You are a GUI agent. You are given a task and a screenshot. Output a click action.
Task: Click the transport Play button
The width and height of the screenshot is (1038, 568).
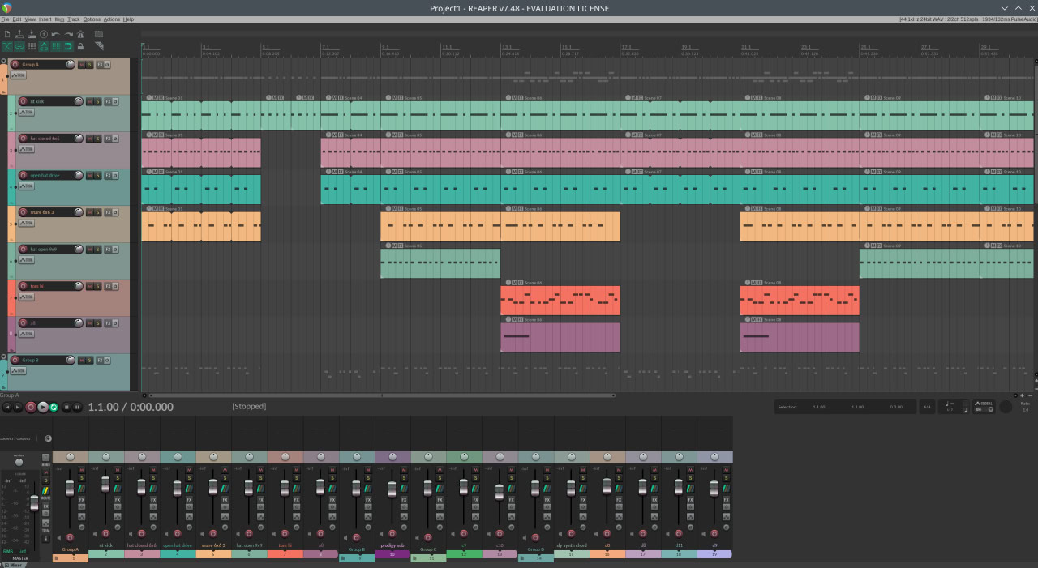tap(43, 407)
